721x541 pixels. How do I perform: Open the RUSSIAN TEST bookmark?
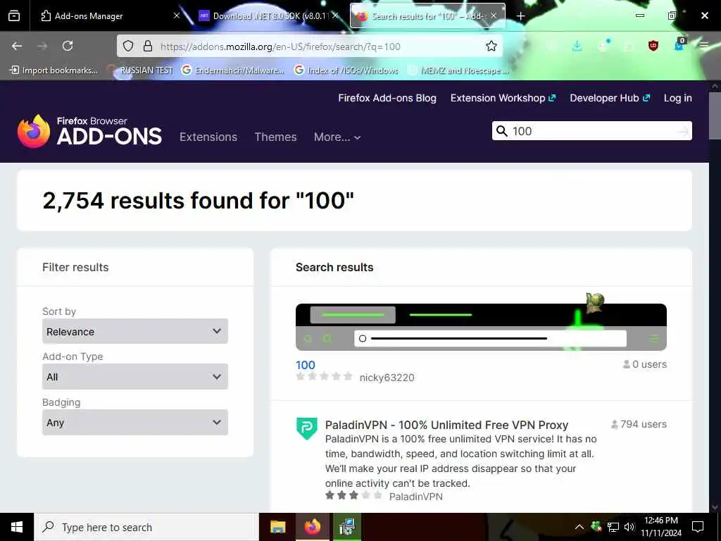tap(140, 70)
